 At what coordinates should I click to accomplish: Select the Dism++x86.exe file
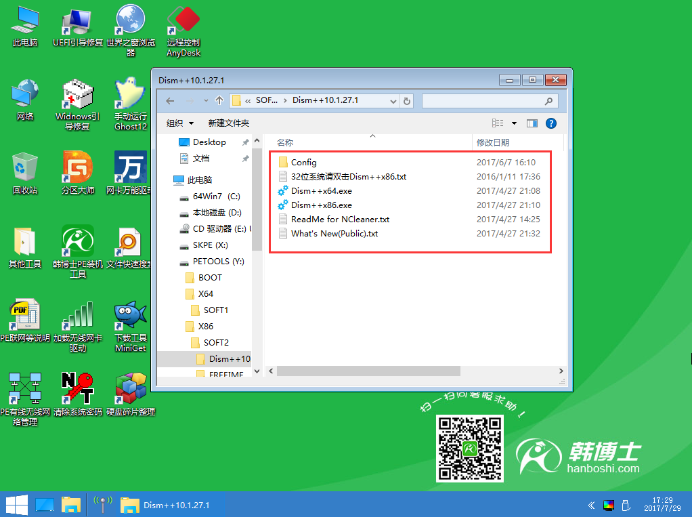coord(321,205)
